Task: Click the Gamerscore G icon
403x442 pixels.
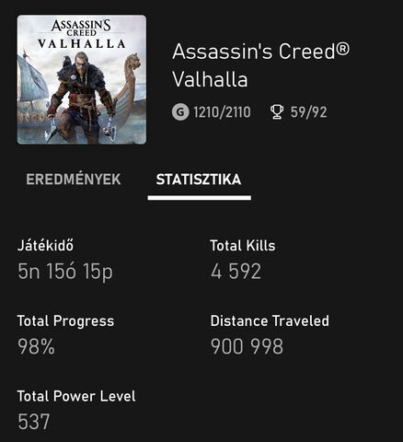Action: 180,112
